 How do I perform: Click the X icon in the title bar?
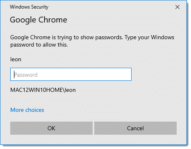pos(177,7)
